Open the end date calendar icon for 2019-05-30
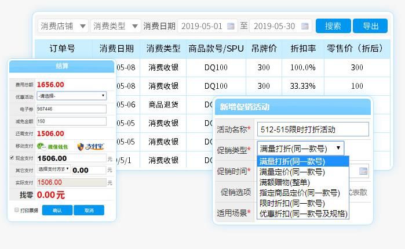Screen dimensions: 405x249 tap(305, 26)
